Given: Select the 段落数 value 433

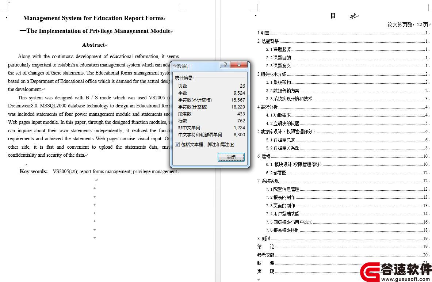Looking at the screenshot, I should coord(241,114).
